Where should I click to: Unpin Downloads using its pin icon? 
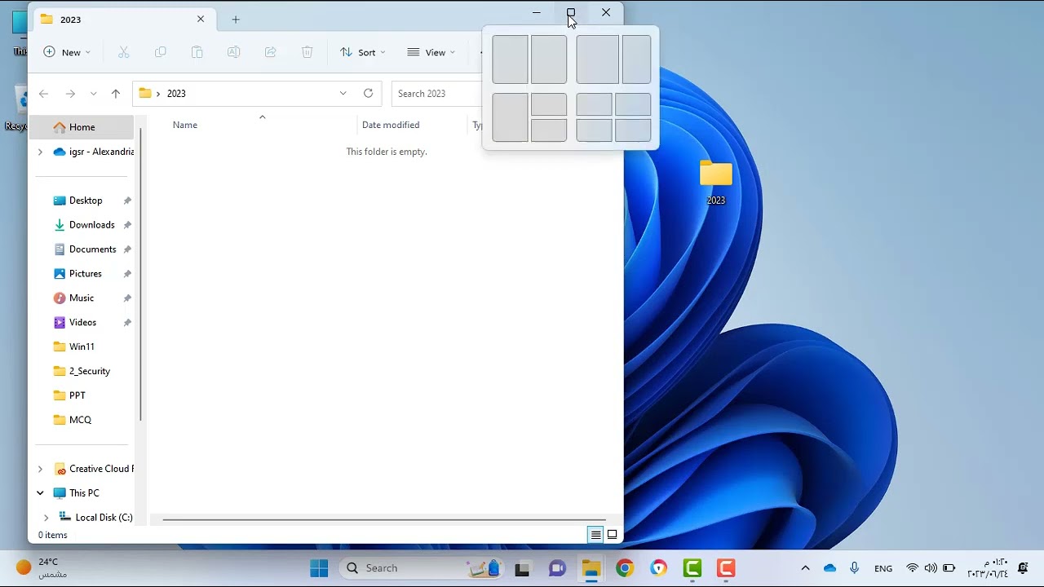127,225
